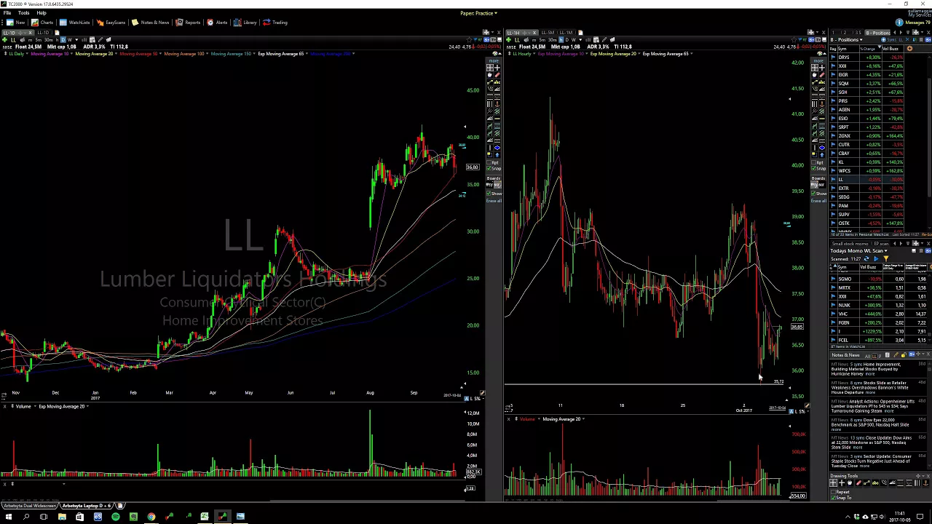Toggle flag on OSTK watchlist row
Image resolution: width=932 pixels, height=524 pixels.
pyautogui.click(x=833, y=223)
